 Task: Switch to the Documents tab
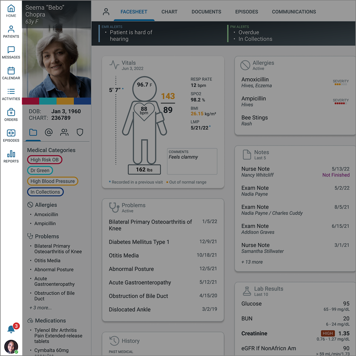point(206,12)
